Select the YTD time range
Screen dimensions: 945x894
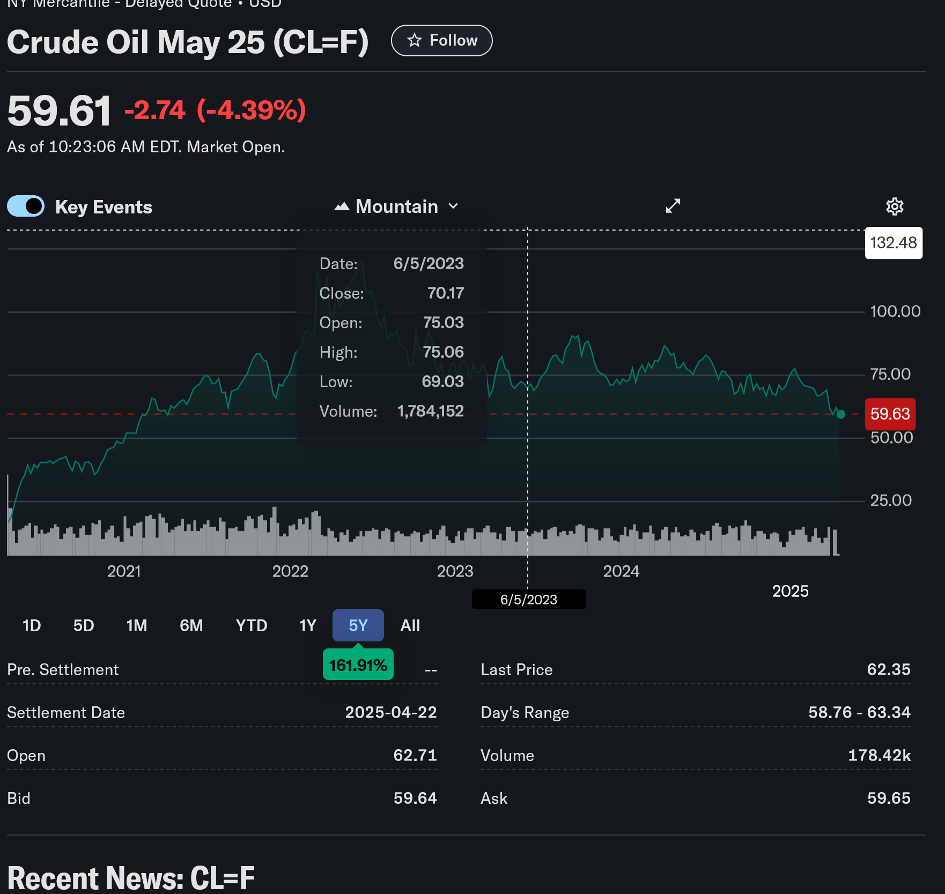tap(251, 625)
